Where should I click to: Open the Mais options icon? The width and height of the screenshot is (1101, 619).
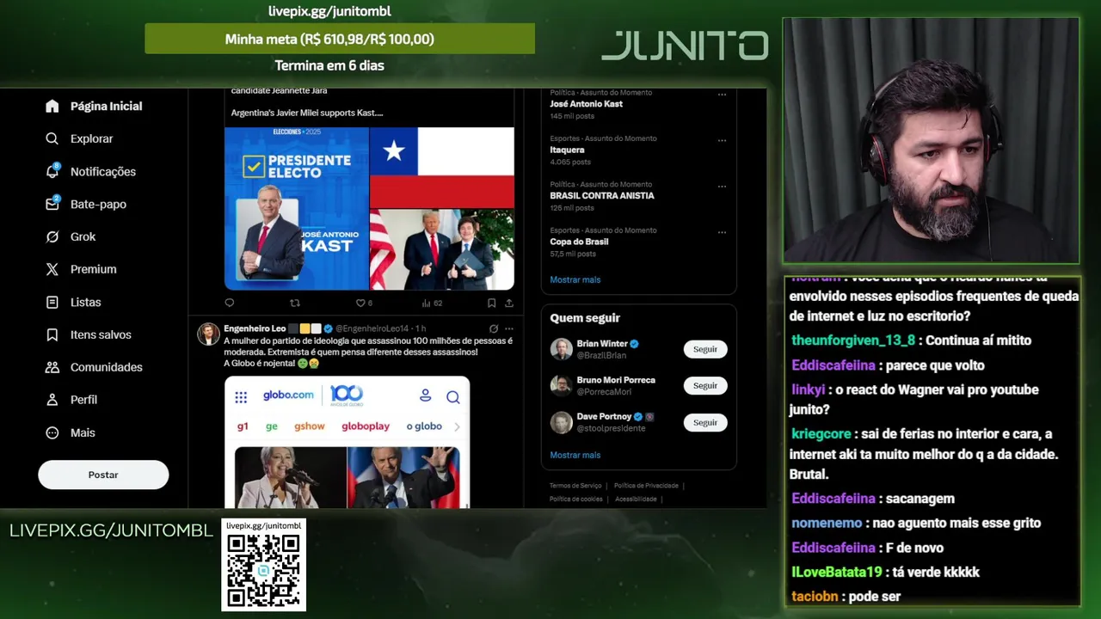(x=52, y=432)
